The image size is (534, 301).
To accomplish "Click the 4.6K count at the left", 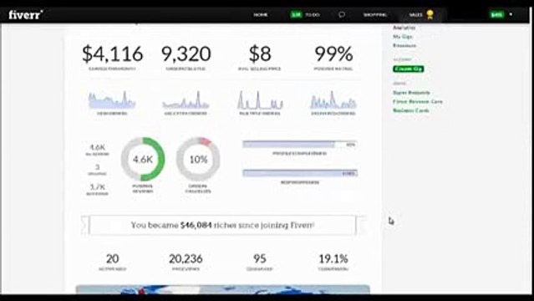I will 98,147.
